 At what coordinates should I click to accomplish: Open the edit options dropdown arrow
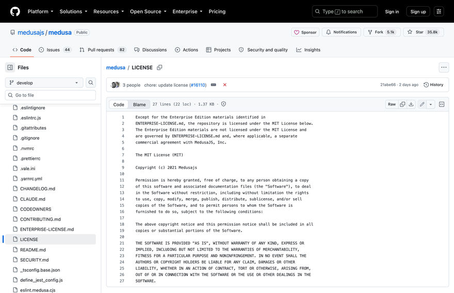click(x=431, y=104)
